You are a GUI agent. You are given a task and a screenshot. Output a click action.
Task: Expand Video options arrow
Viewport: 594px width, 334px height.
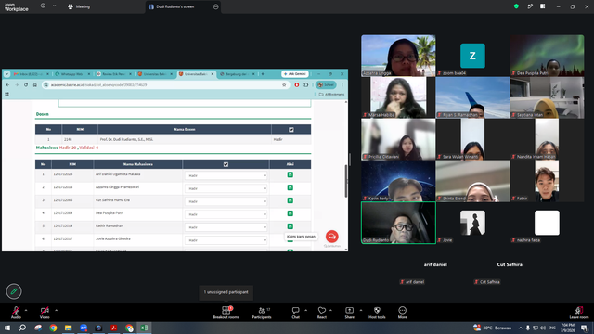[56, 310]
